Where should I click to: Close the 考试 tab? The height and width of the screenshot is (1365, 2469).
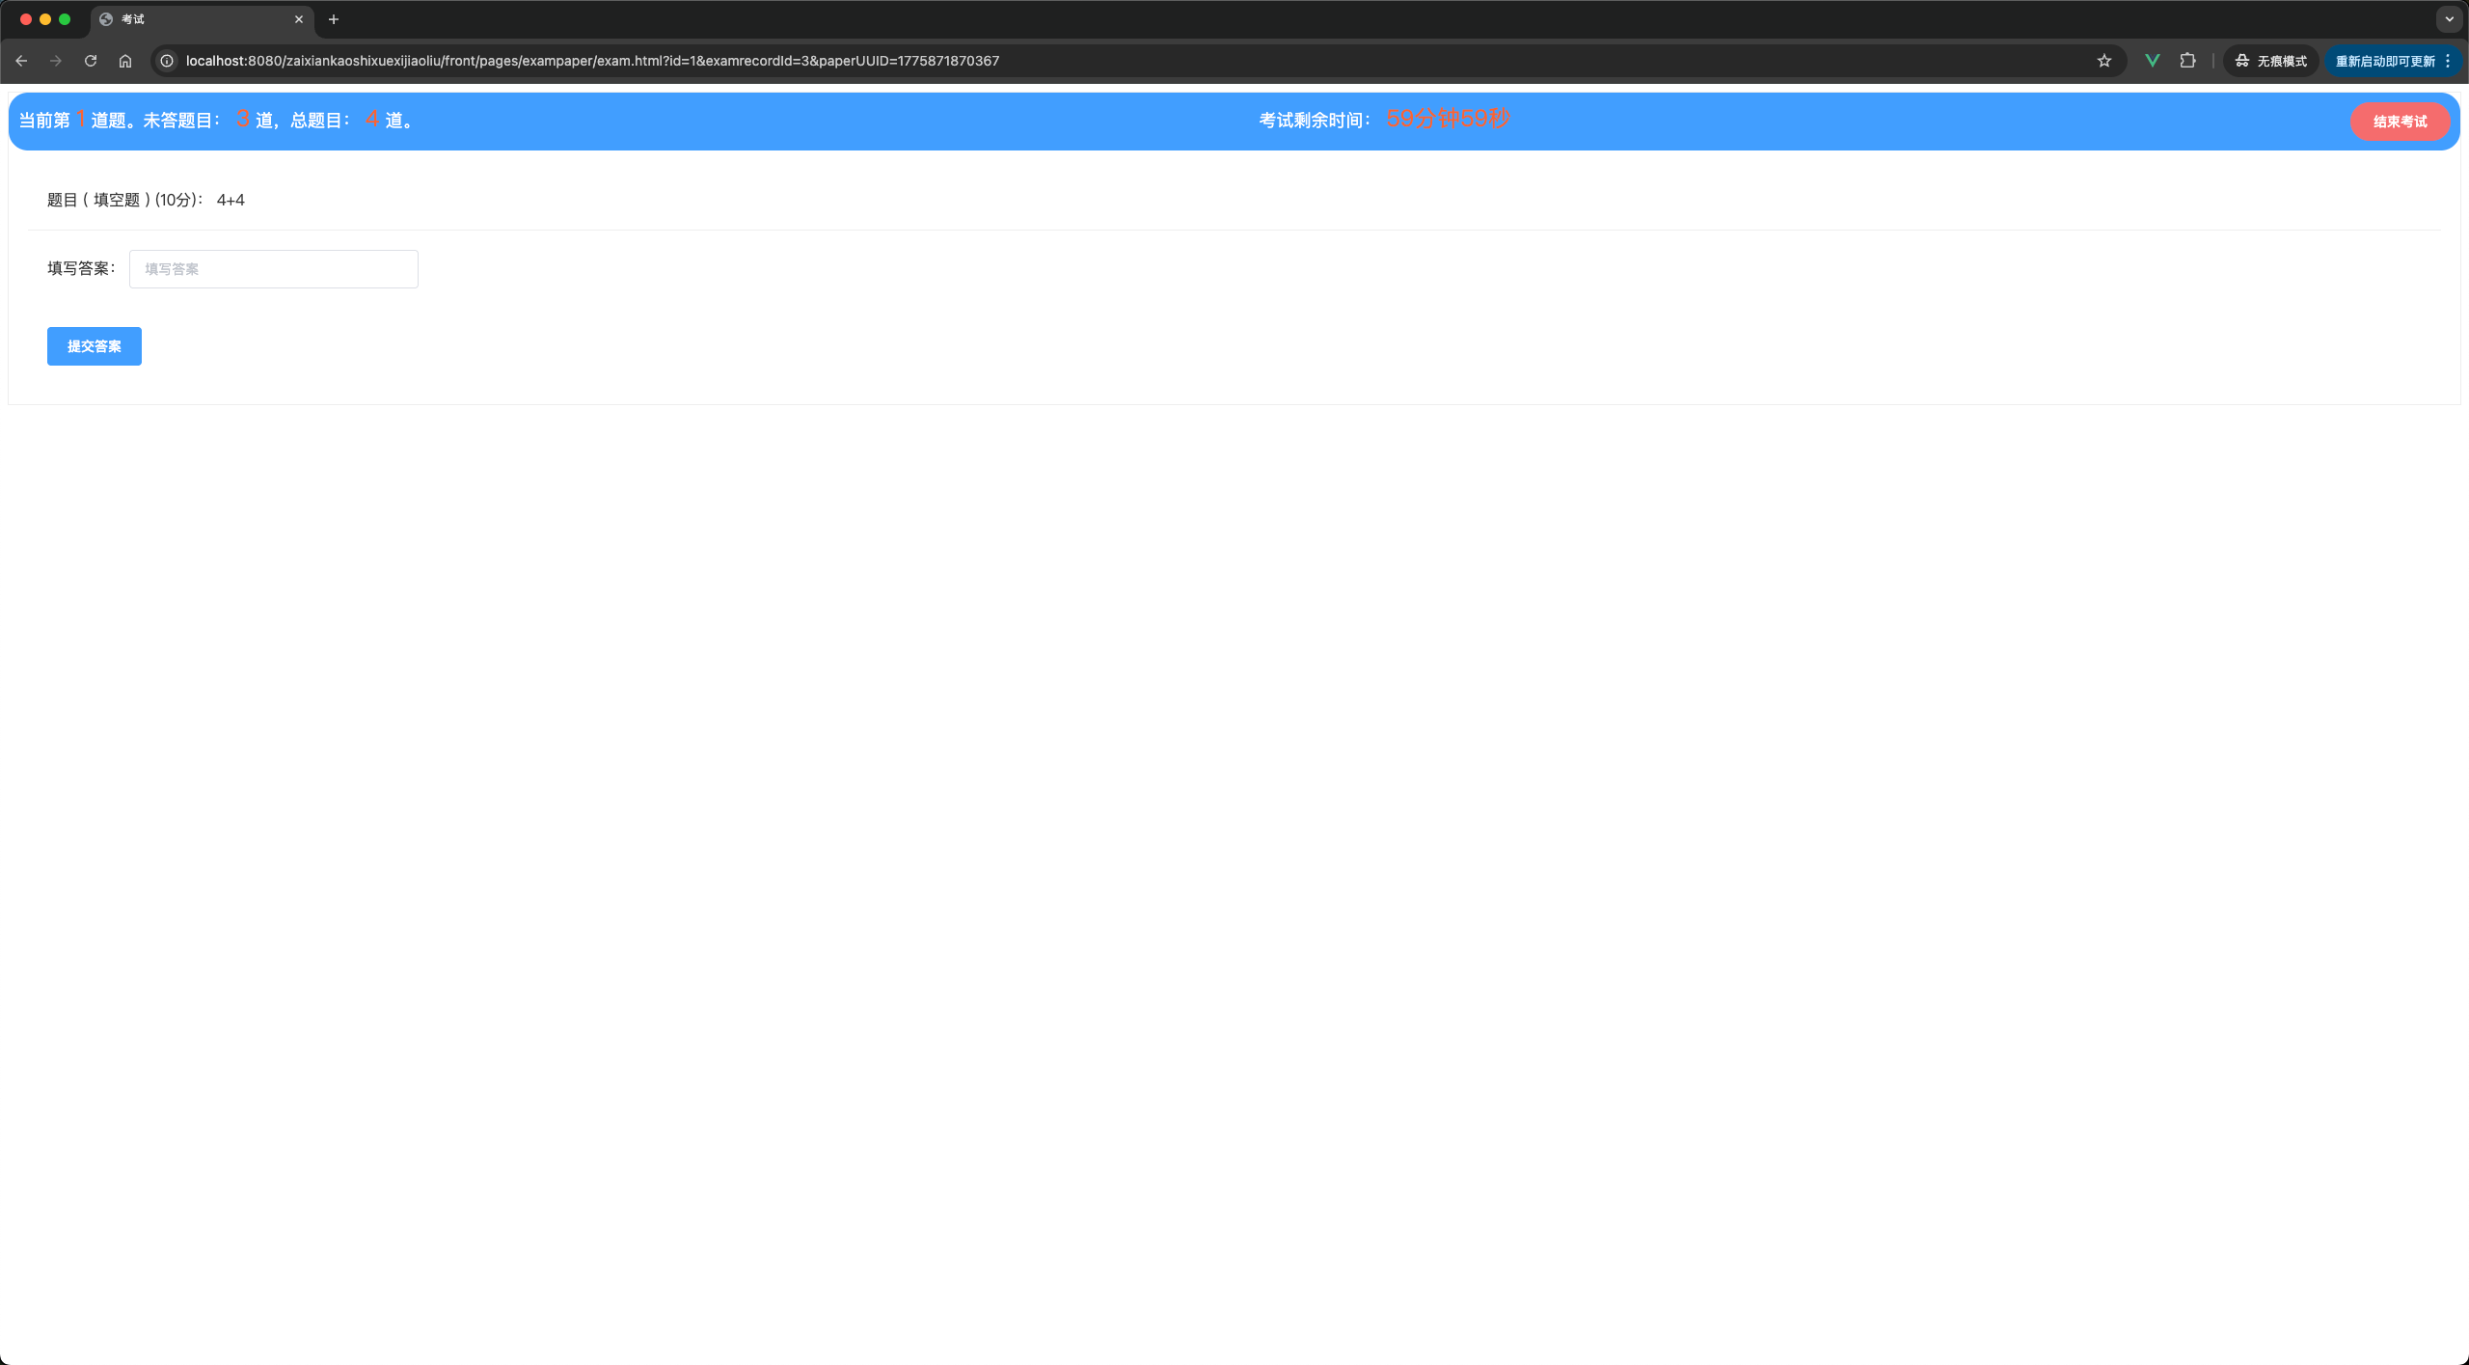pos(299,19)
